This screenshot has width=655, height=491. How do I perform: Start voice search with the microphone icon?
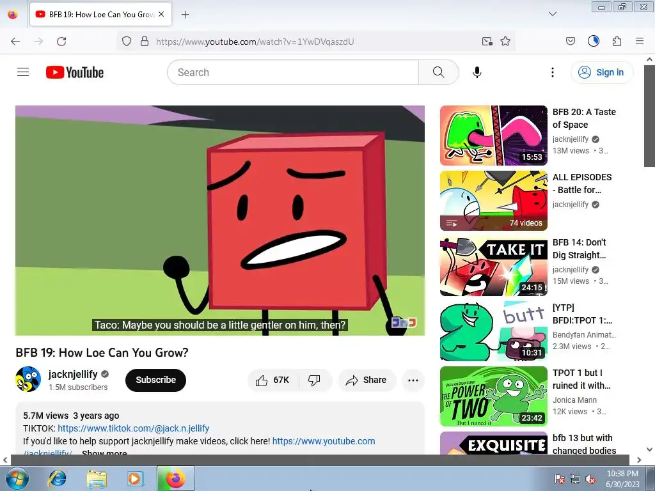pyautogui.click(x=477, y=72)
